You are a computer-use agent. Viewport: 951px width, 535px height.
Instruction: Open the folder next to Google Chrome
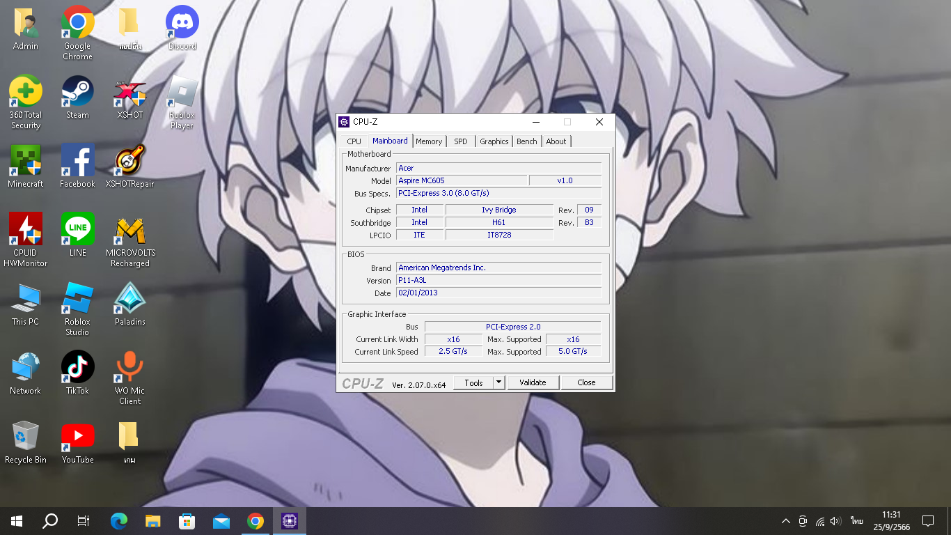click(130, 29)
